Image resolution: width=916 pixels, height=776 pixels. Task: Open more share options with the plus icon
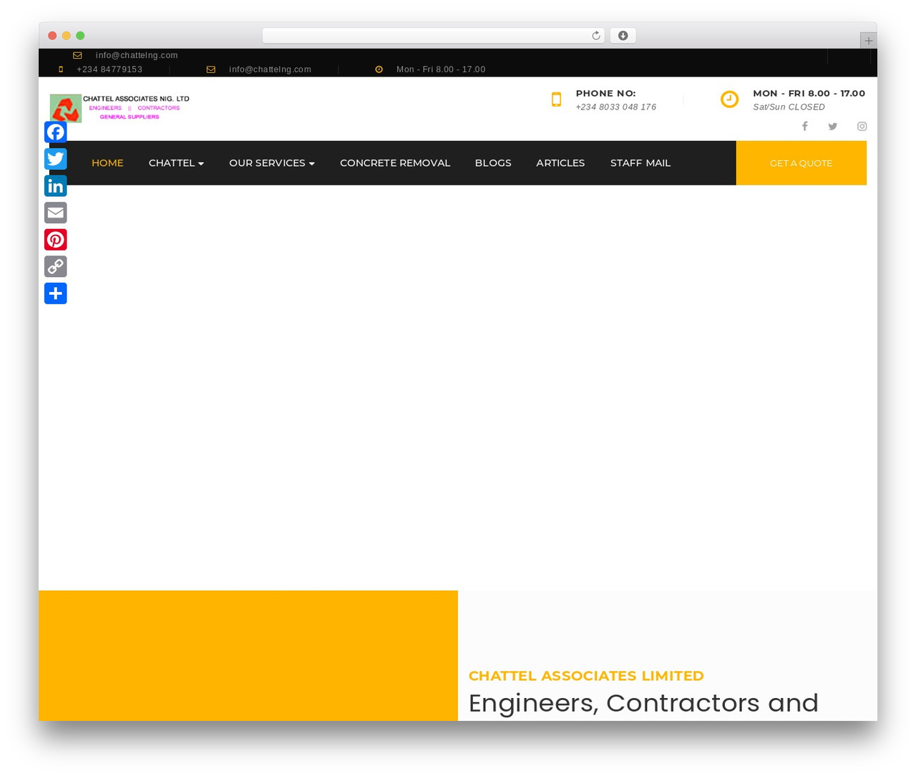(56, 294)
